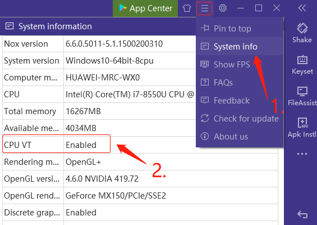
Task: Open the settings gear icon
Action: (223, 8)
